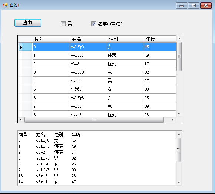Click the 女 cell in 小米5 row

click(x=125, y=89)
